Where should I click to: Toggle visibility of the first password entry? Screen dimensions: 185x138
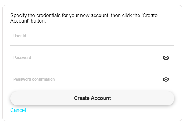pos(166,58)
